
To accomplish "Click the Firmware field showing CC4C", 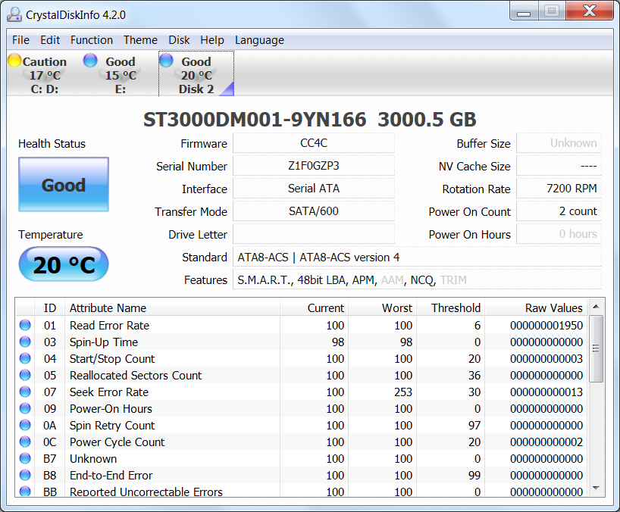I will [x=314, y=143].
